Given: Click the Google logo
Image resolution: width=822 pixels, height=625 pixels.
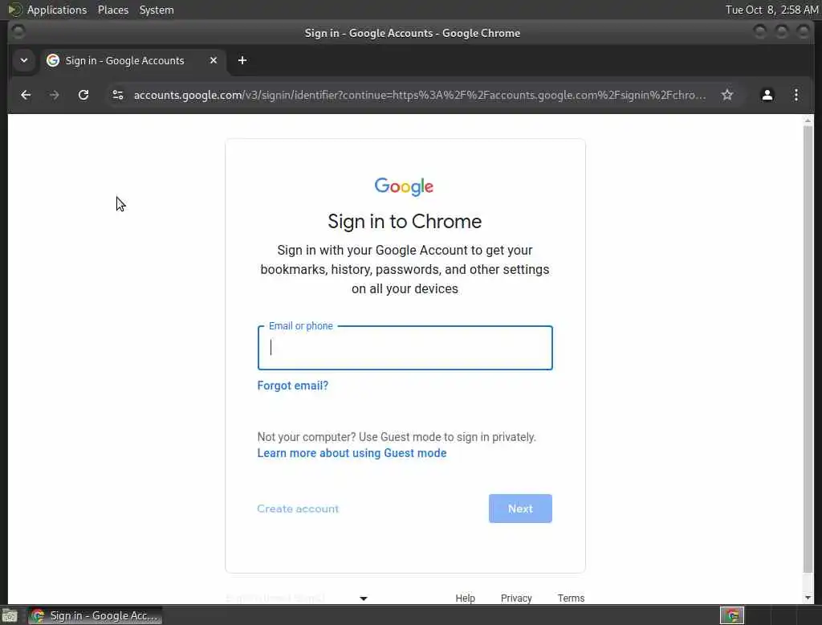Looking at the screenshot, I should coord(404,186).
